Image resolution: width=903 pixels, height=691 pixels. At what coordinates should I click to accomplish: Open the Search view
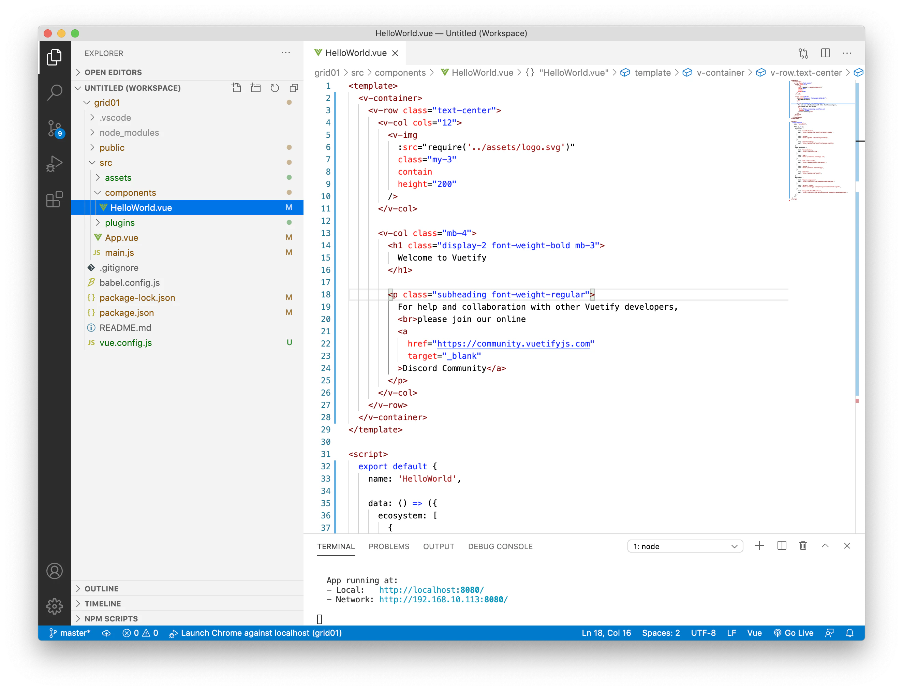tap(55, 92)
